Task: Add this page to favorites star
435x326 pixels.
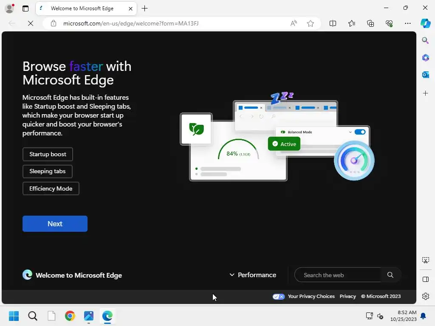Action: [x=311, y=24]
